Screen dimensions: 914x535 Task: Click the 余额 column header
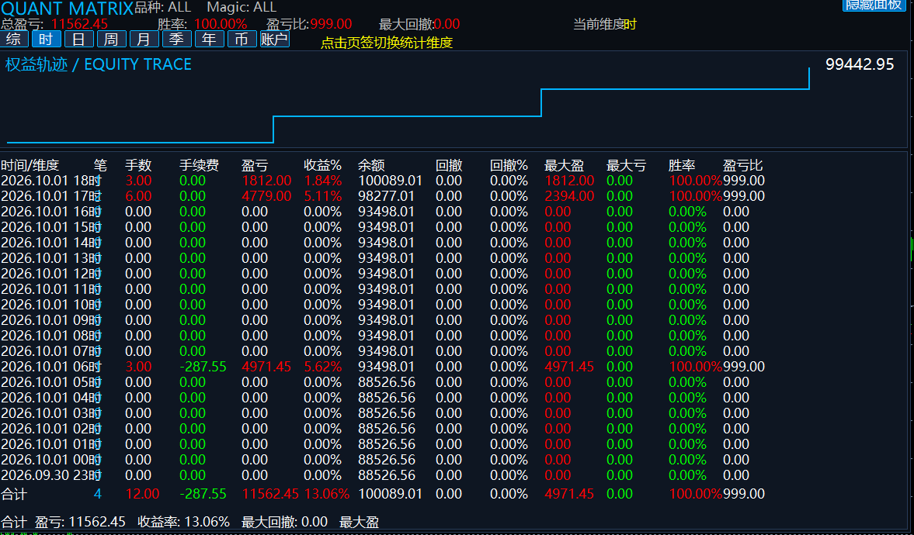tap(371, 165)
